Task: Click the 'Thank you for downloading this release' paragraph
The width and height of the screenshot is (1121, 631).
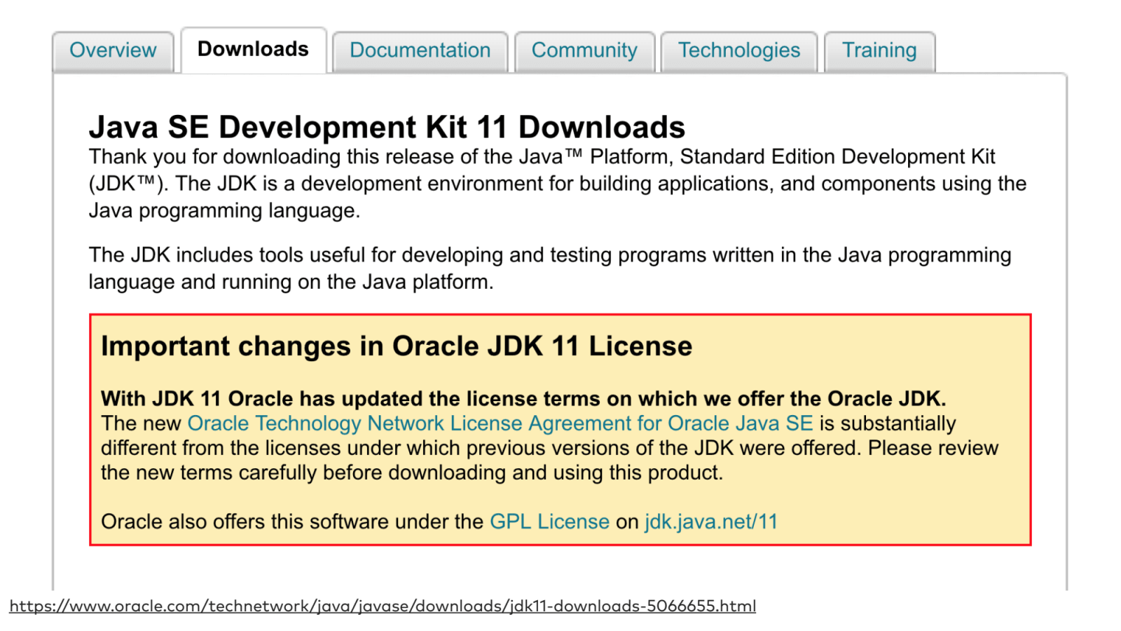Action: click(558, 184)
